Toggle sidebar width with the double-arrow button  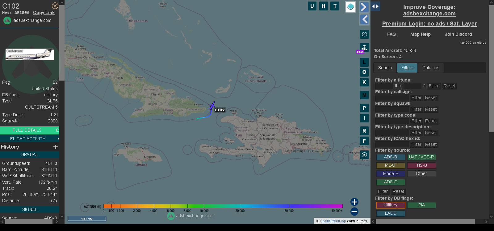tap(375, 6)
